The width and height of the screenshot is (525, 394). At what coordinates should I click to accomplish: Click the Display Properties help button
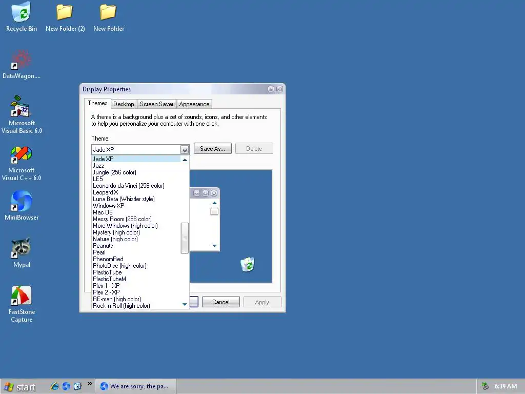[271, 89]
